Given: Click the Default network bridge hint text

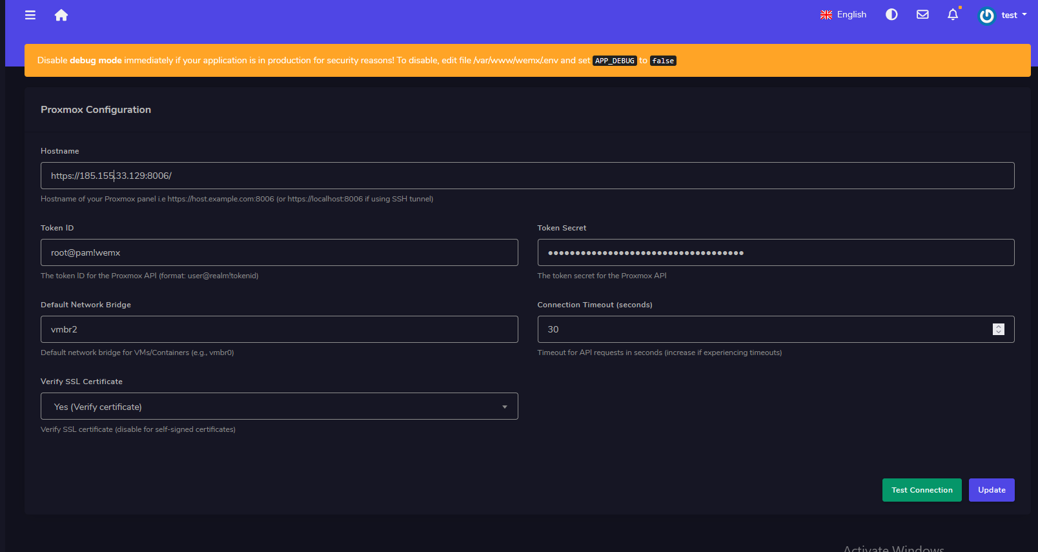Looking at the screenshot, I should pyautogui.click(x=137, y=353).
